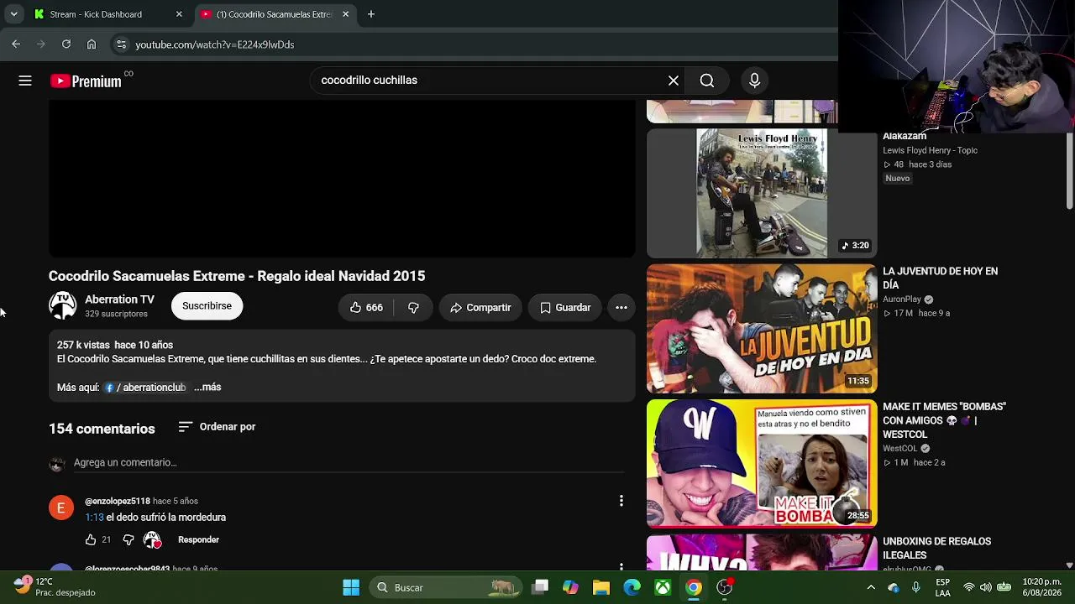
Task: Open the sort menu Ordenar por
Action: [217, 427]
